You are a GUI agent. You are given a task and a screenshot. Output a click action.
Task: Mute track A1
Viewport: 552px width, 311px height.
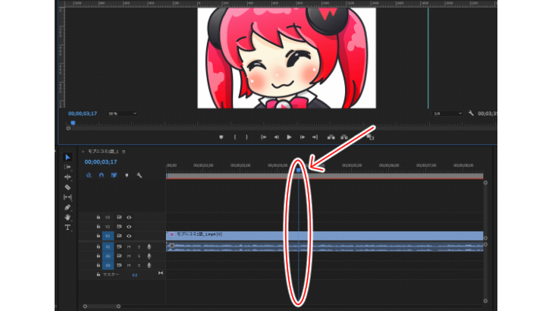coord(129,247)
